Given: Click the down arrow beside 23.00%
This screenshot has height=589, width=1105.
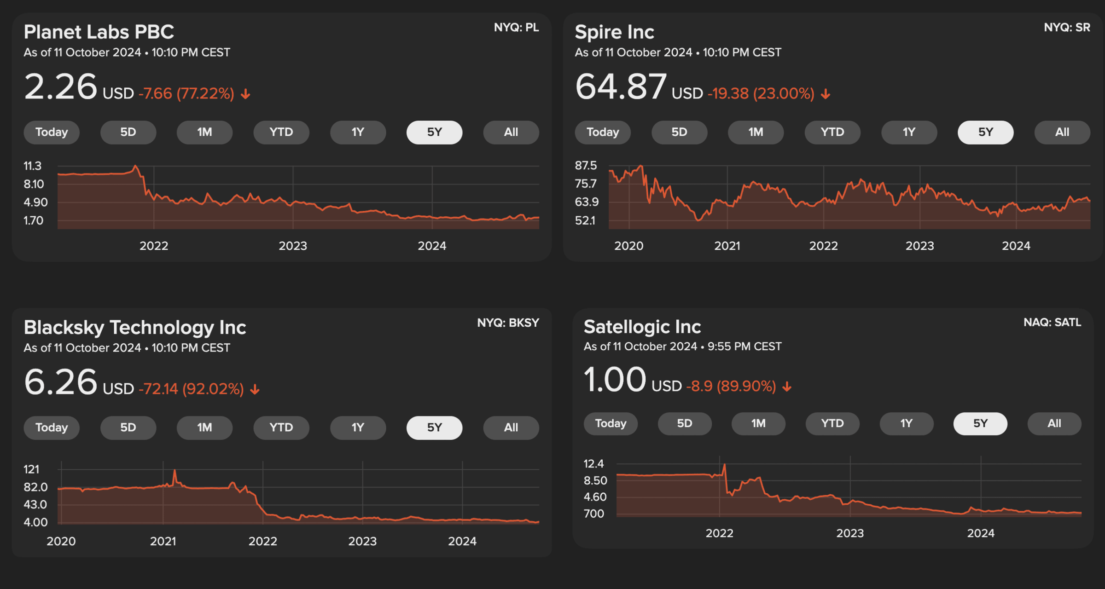Looking at the screenshot, I should 826,94.
